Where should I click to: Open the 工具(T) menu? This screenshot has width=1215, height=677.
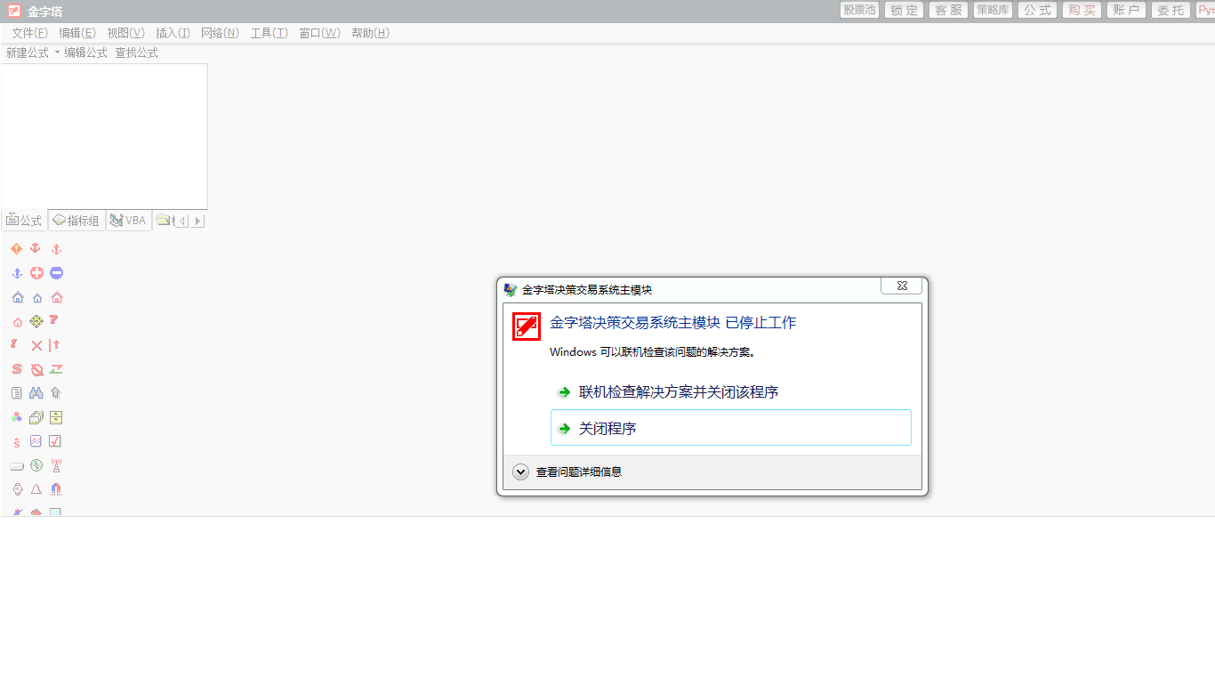coord(269,33)
